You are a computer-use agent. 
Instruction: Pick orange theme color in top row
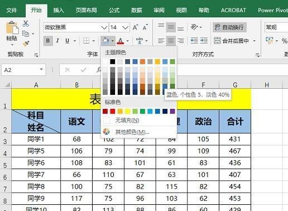(x=142, y=61)
